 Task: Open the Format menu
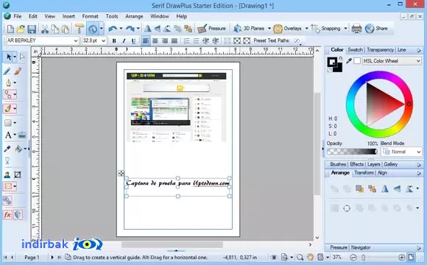coord(90,16)
